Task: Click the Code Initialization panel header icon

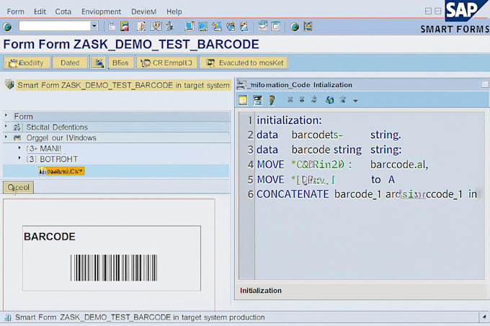Action: [x=241, y=84]
